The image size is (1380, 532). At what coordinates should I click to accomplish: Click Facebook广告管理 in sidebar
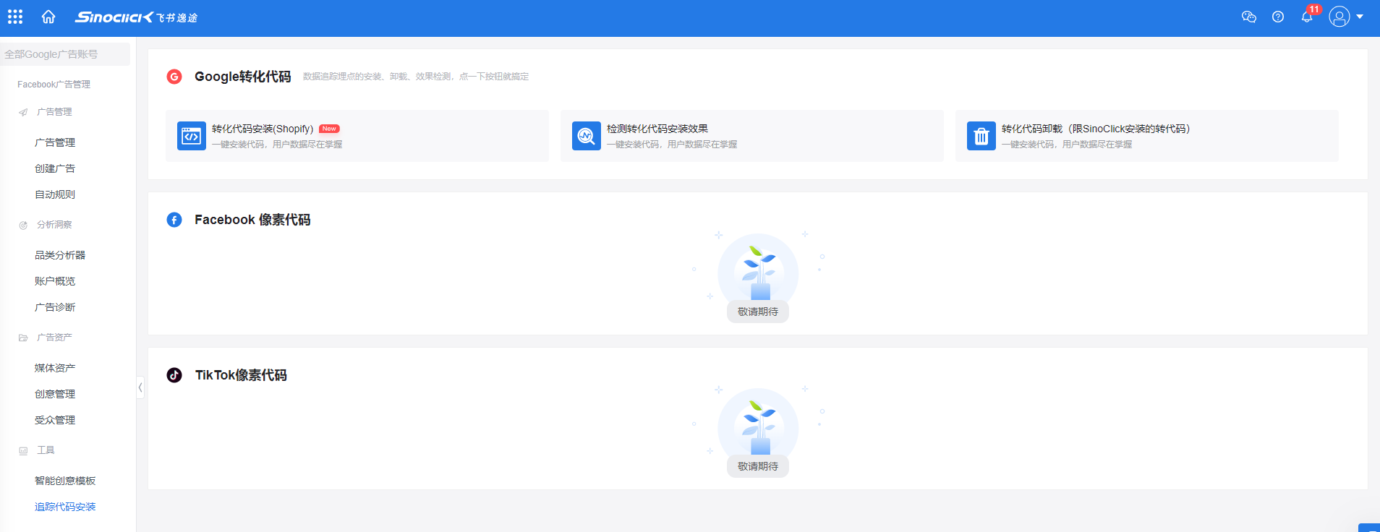54,85
